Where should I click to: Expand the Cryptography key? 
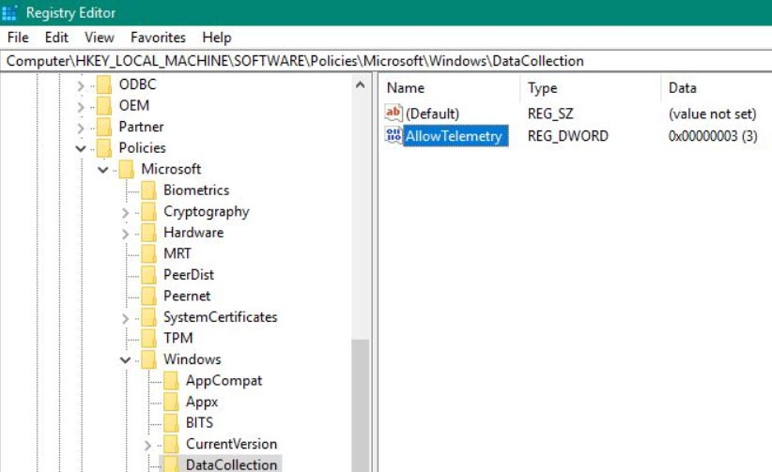(x=125, y=213)
